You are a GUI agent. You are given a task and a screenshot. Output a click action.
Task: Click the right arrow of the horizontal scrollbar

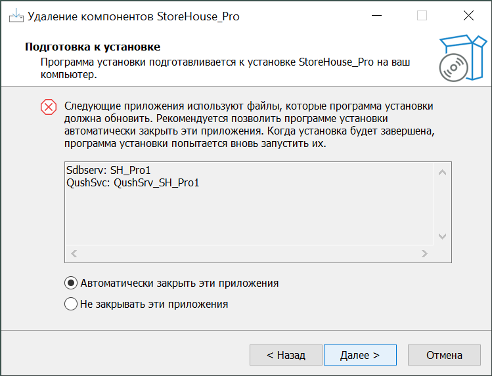pos(424,253)
